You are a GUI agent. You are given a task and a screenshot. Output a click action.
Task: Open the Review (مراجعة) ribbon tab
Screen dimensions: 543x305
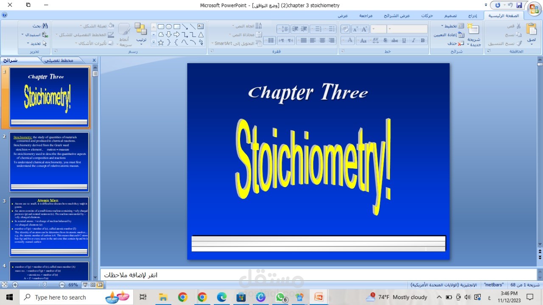[366, 16]
